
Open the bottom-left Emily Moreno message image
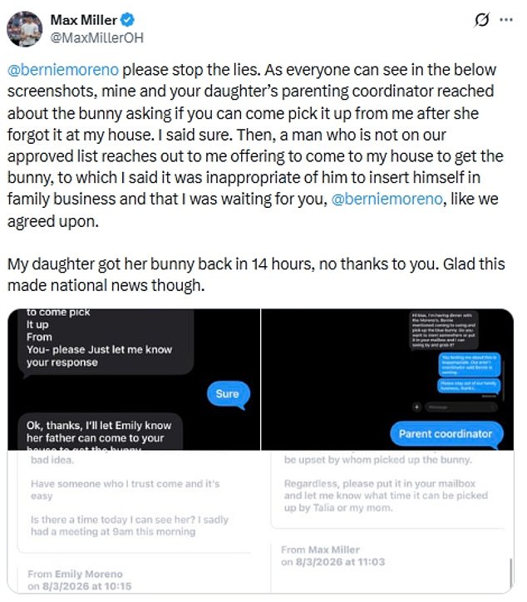(x=134, y=522)
